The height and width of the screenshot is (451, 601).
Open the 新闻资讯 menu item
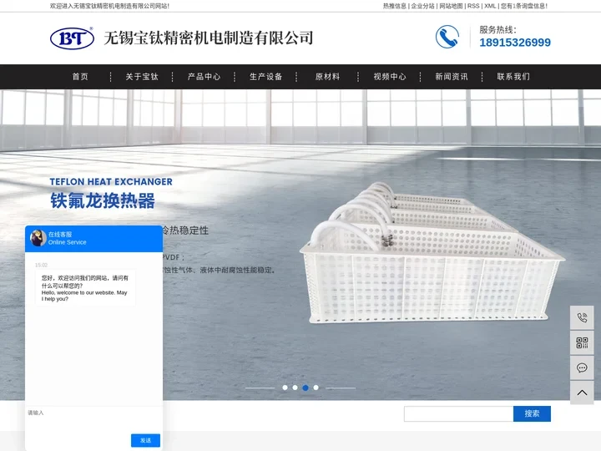coord(451,77)
